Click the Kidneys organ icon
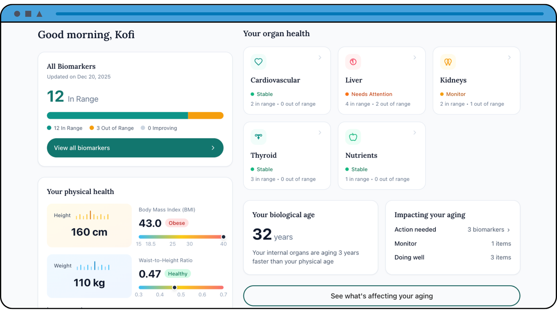 click(448, 62)
